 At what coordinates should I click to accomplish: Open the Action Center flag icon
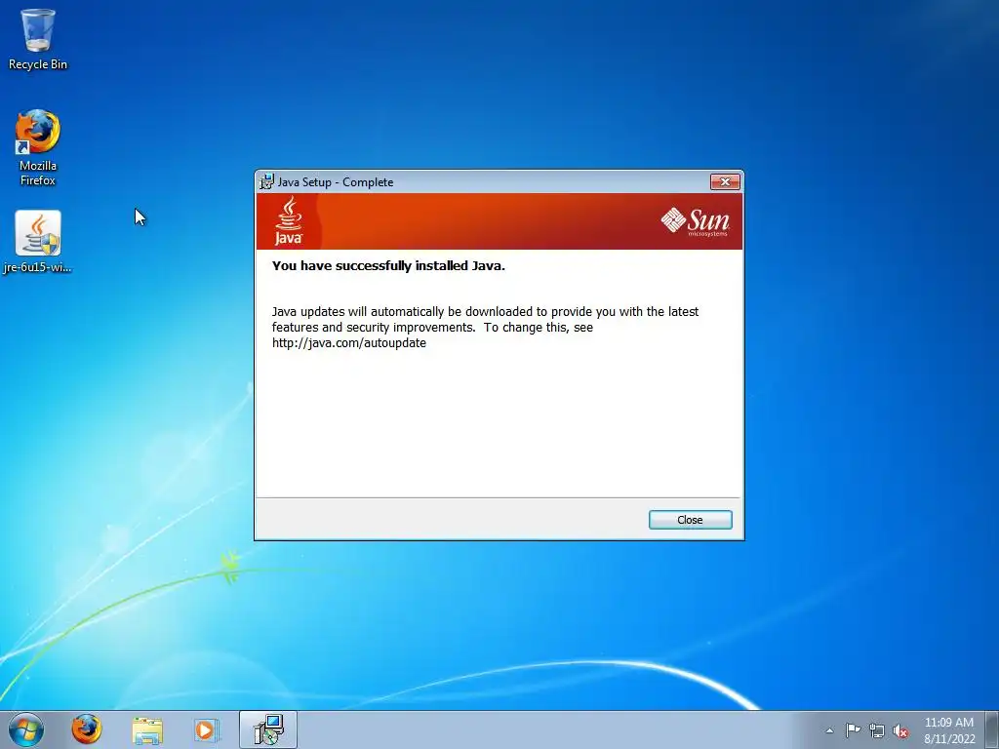point(853,730)
